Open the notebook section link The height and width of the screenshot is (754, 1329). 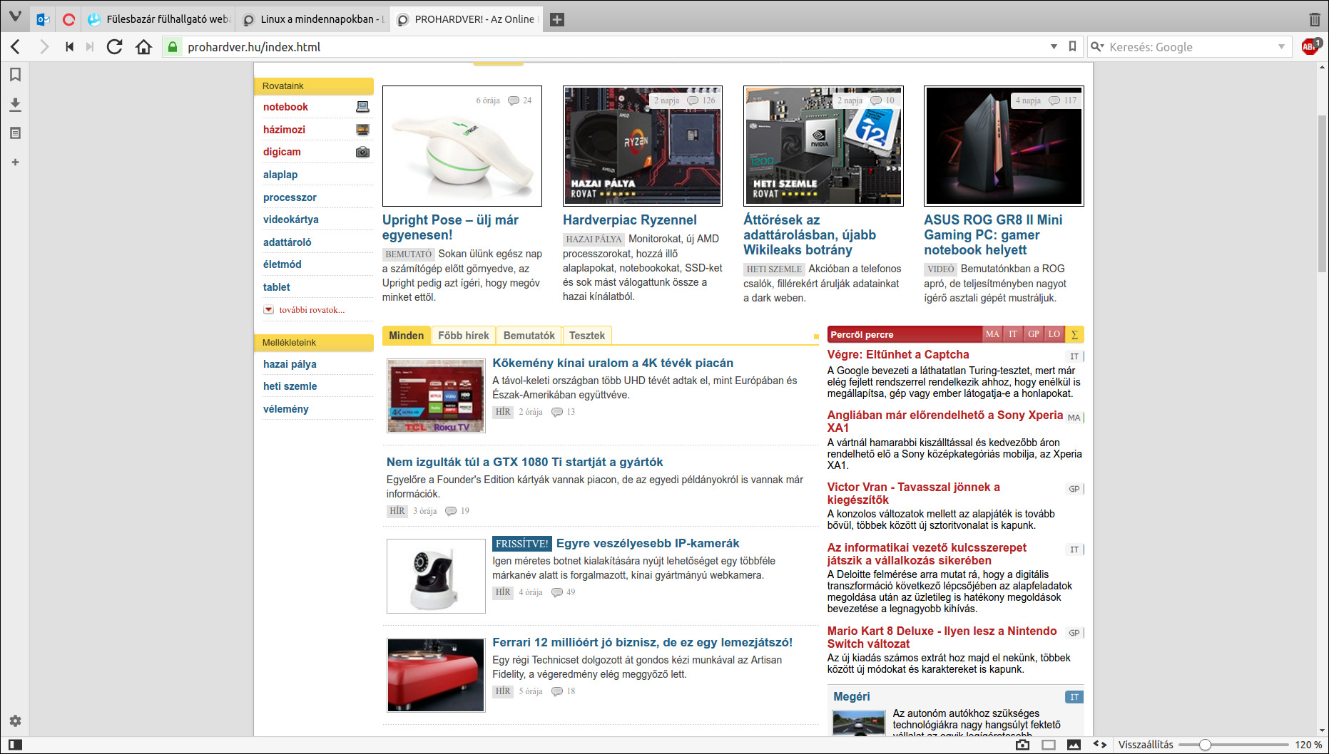click(285, 107)
